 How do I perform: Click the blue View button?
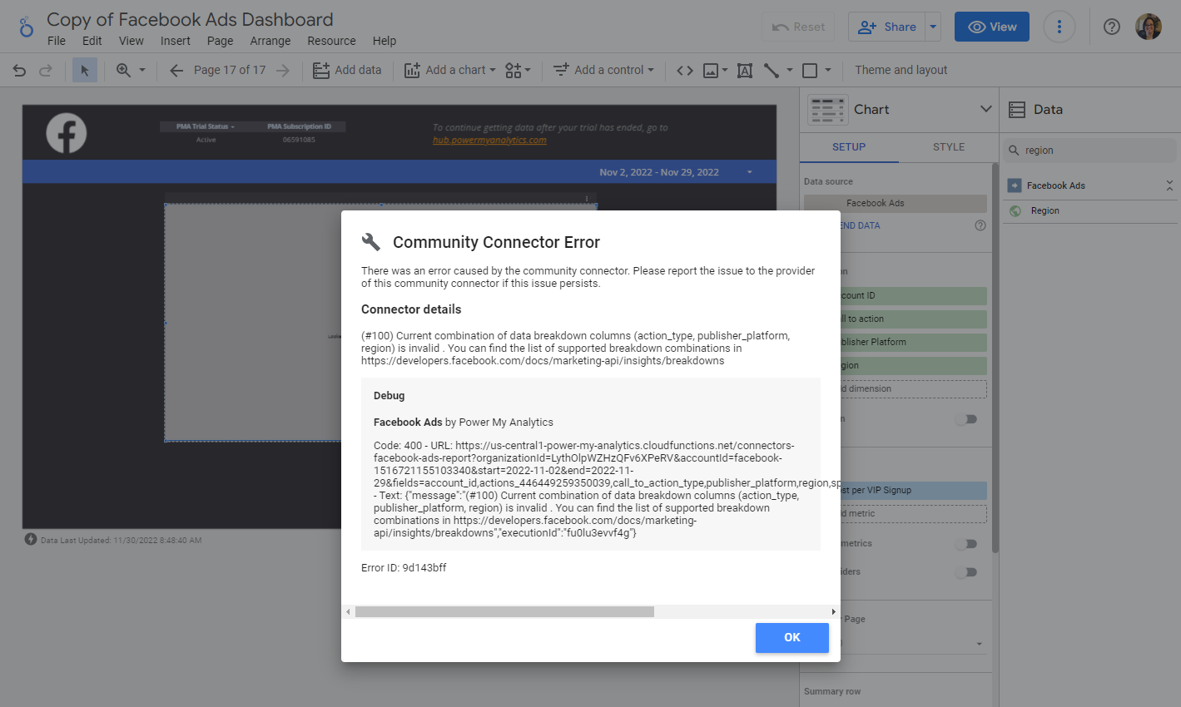coord(991,27)
